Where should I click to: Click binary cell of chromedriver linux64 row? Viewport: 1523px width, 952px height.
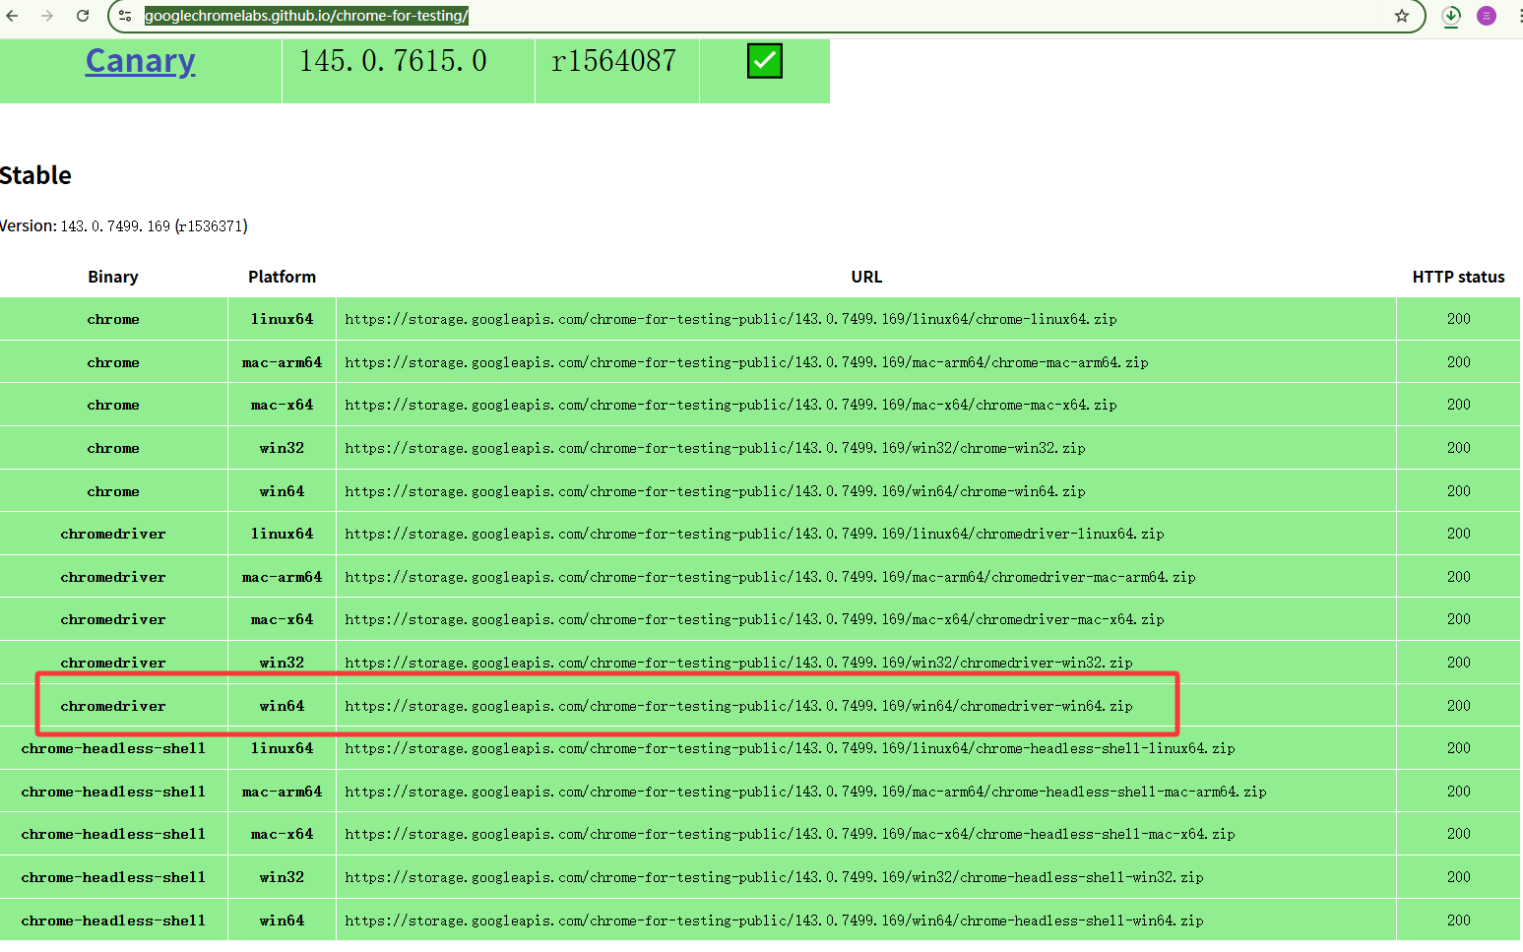(113, 534)
